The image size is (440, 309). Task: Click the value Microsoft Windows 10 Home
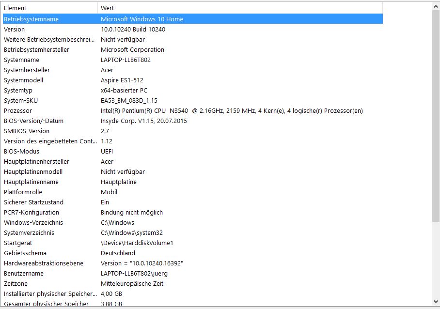[141, 19]
